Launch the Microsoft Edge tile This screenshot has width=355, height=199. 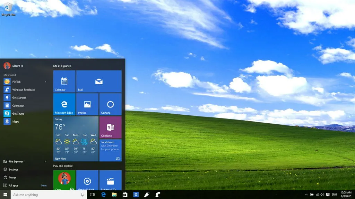click(64, 104)
